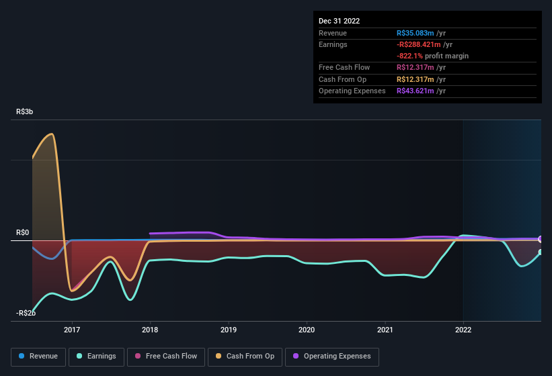Click the earnings value -R$288.421m

(419, 44)
